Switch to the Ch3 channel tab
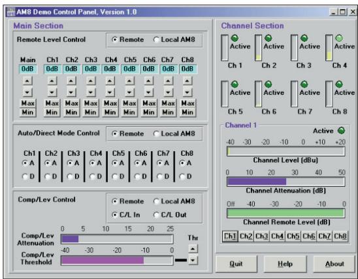The width and height of the screenshot is (358, 279). [x=262, y=236]
